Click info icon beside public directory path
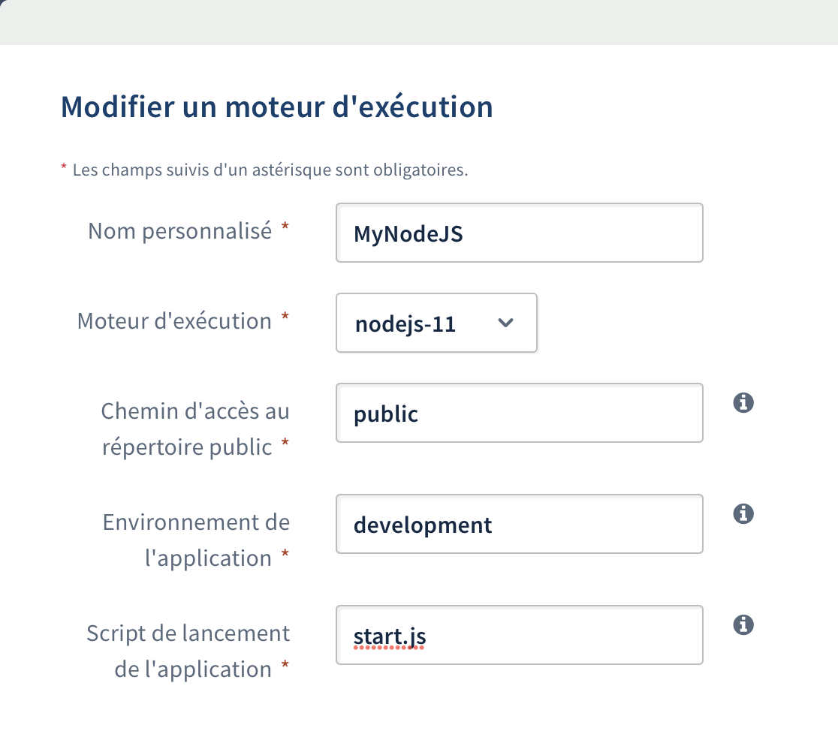The image size is (838, 734). click(x=743, y=403)
